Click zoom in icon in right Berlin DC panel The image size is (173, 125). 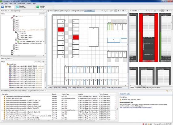coord(146,11)
